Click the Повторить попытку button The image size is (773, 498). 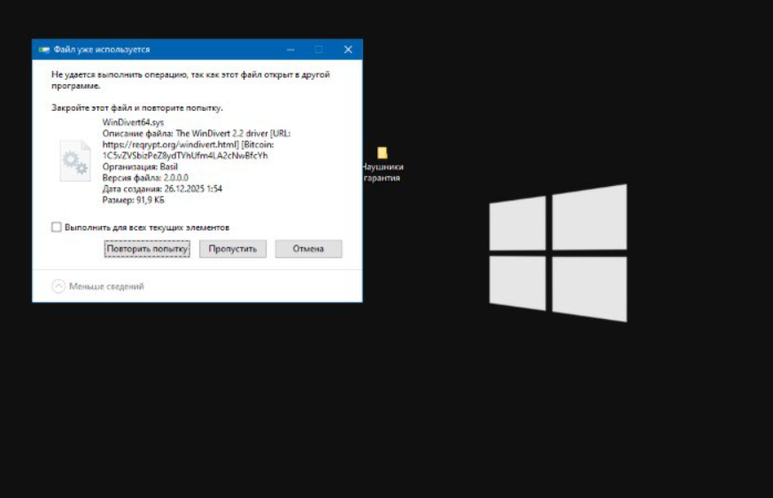click(147, 249)
